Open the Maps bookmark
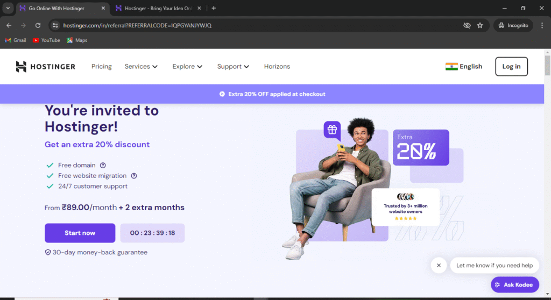Viewport: 551px width, 300px height. 77,40
